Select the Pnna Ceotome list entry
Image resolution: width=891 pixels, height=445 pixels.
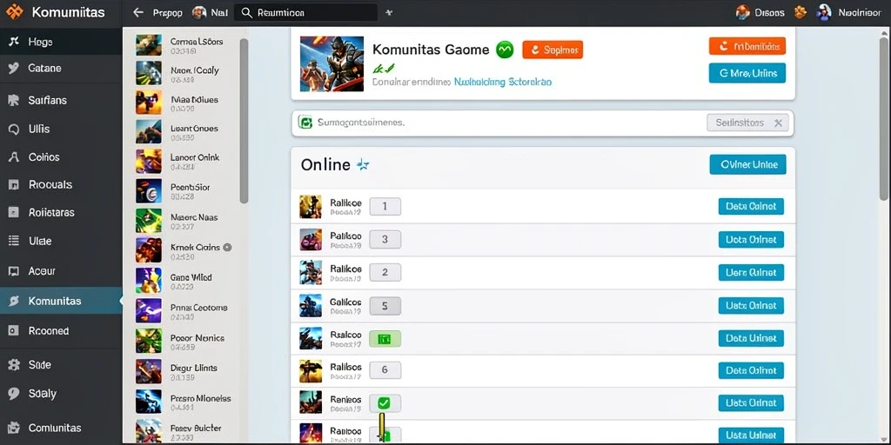coord(186,311)
